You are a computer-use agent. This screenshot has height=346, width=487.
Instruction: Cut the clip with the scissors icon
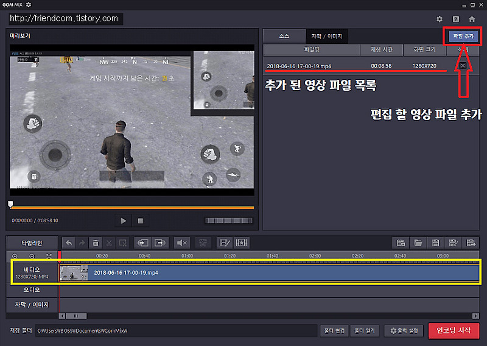(109, 243)
